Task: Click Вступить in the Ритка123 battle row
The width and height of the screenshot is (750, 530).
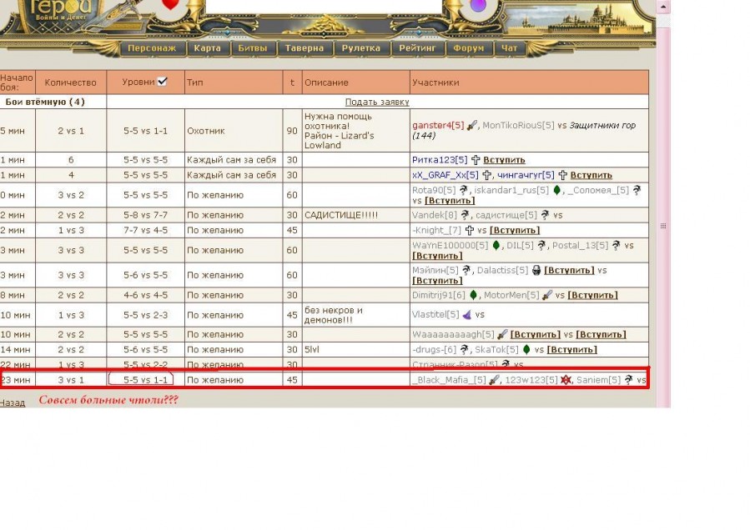Action: (505, 160)
